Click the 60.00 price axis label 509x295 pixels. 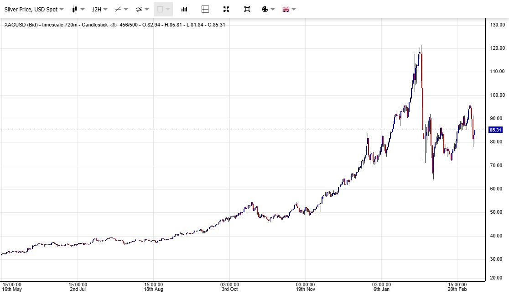coord(496,189)
